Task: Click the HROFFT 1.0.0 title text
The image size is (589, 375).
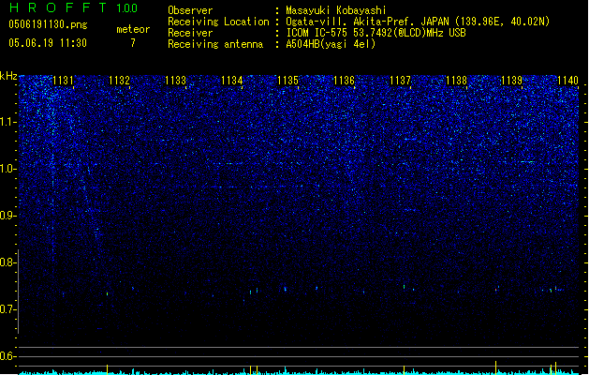Action: coord(73,7)
